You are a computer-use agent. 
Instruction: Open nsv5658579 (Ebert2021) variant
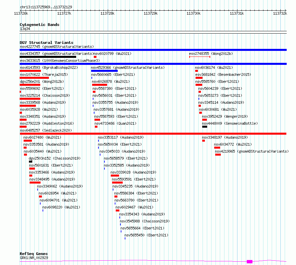point(126,158)
